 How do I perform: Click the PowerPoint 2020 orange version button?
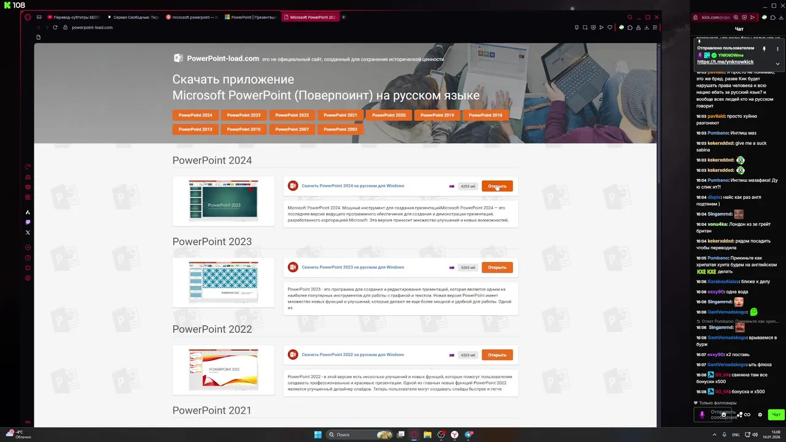click(x=389, y=115)
